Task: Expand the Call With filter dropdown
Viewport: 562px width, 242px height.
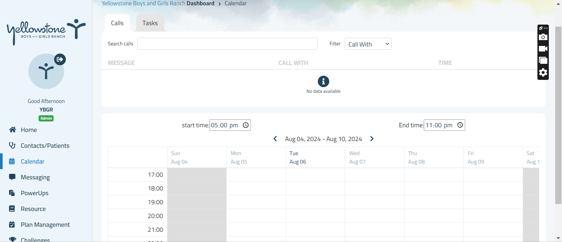Action: (x=368, y=44)
